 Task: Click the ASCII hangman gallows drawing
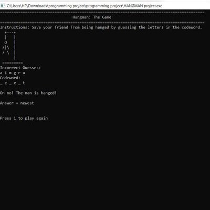pos(12,48)
